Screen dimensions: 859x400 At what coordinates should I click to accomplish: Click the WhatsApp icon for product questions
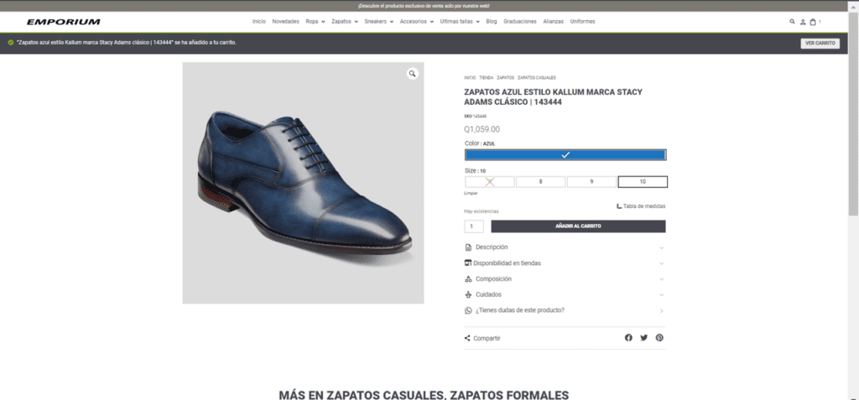click(468, 310)
